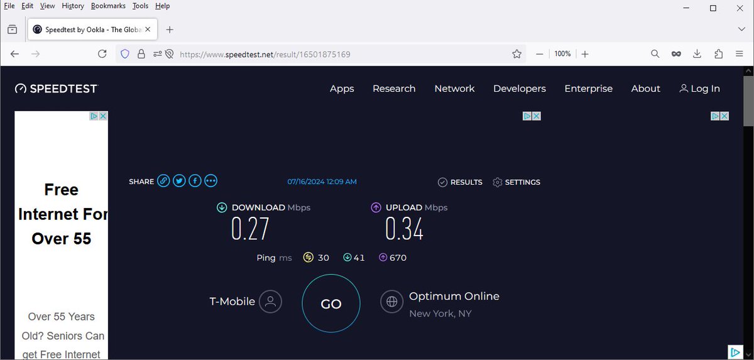Click the upload latency 670 value
The width and height of the screenshot is (754, 360).
click(x=398, y=258)
